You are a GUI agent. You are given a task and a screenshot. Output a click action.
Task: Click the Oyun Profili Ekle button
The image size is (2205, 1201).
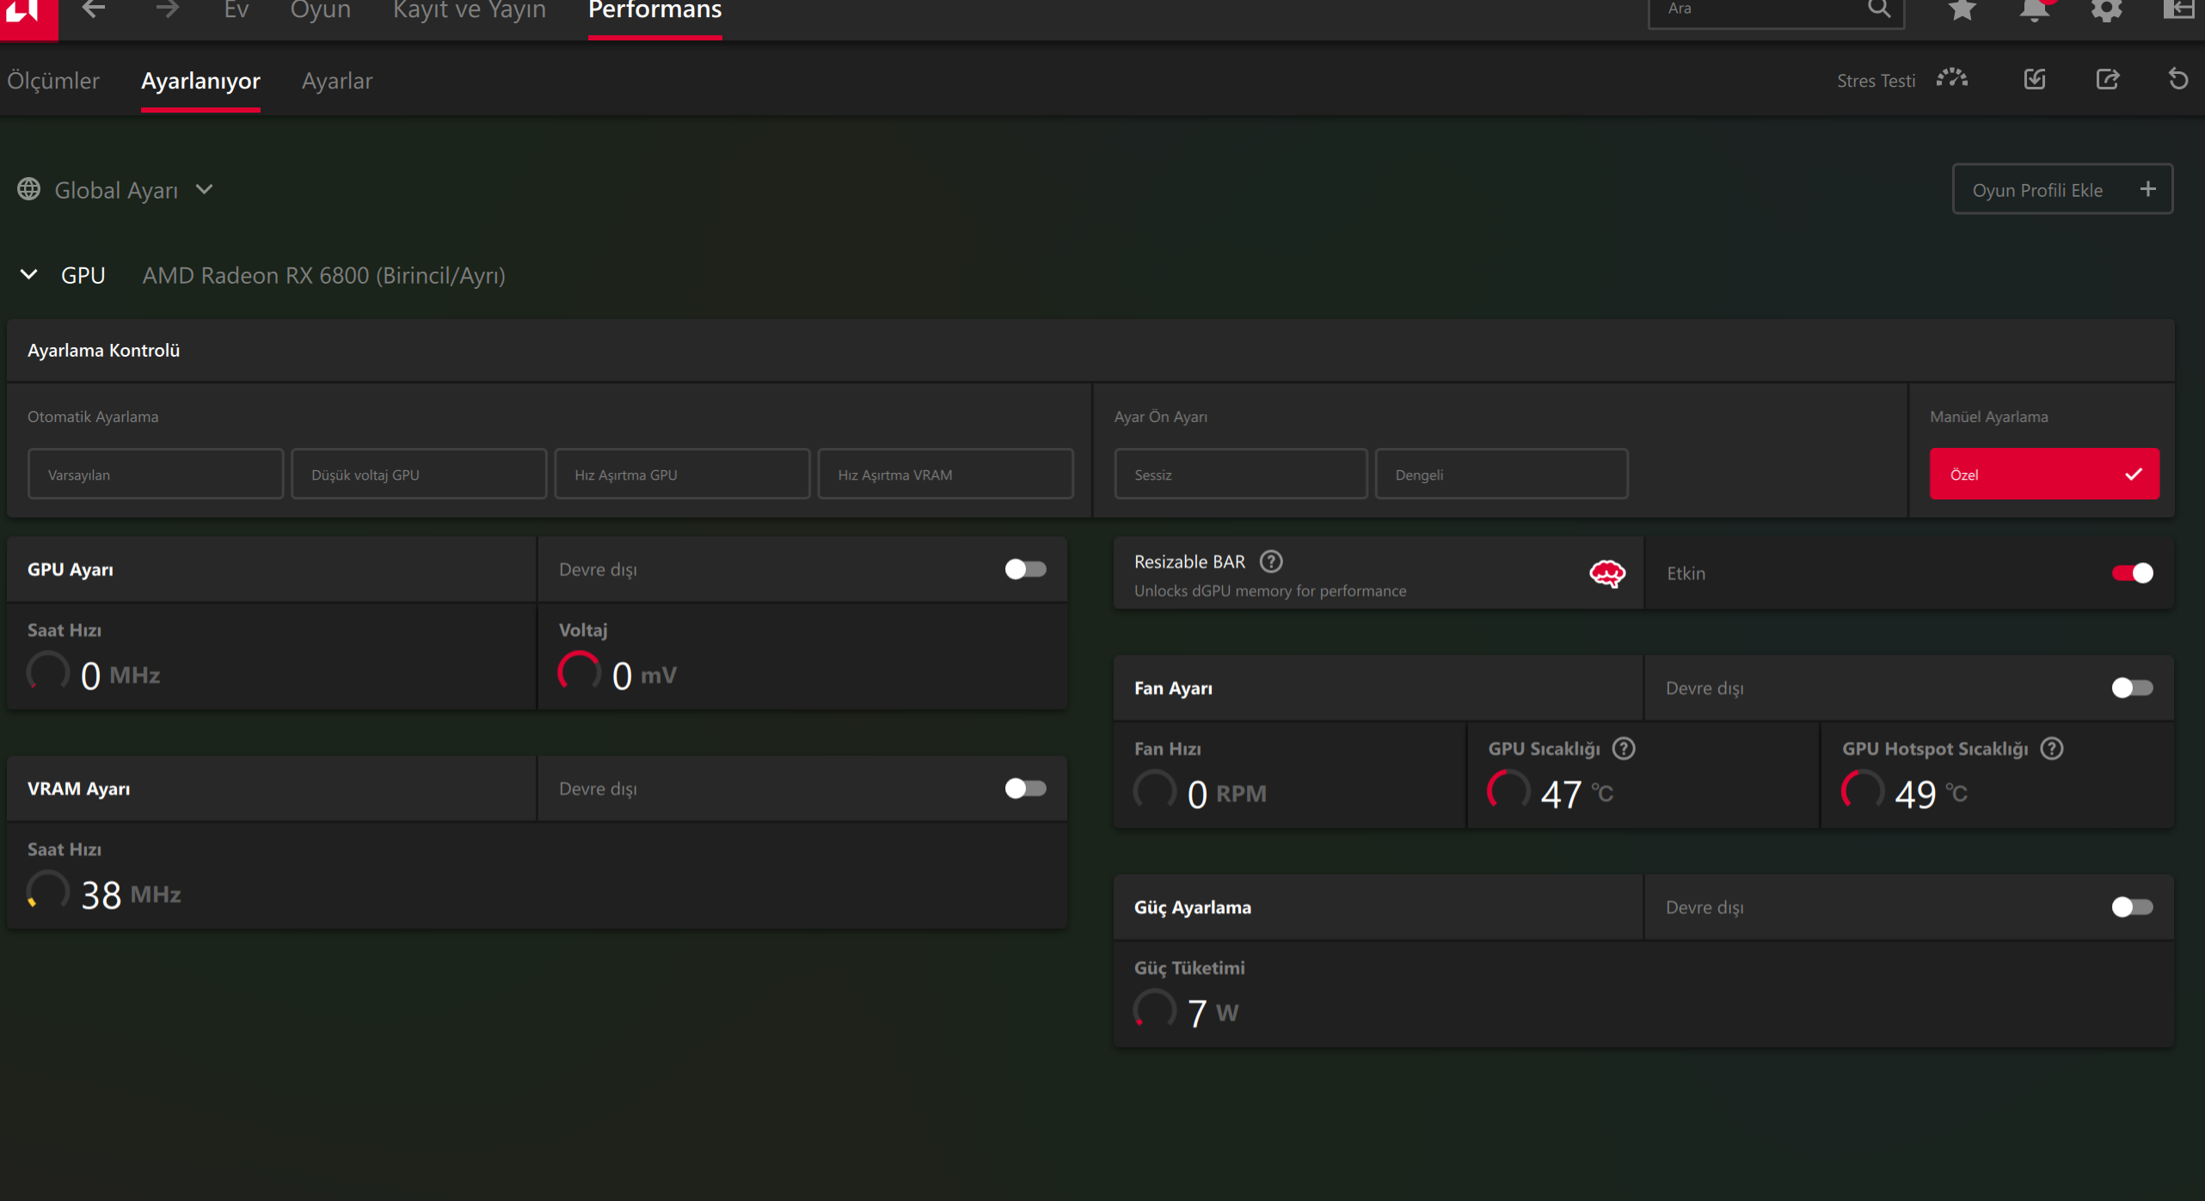[2061, 189]
